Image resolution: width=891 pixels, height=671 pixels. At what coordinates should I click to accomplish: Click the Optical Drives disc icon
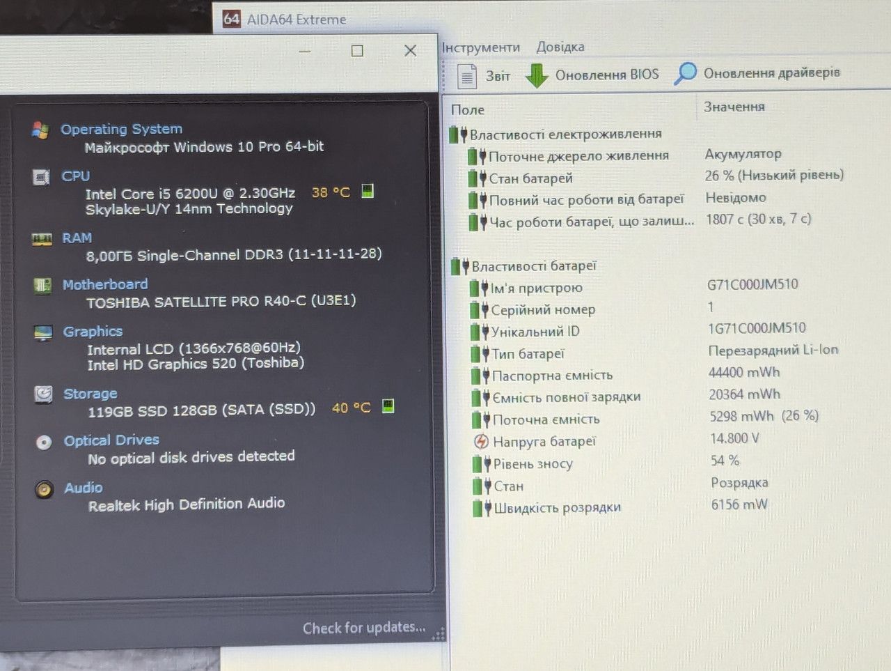(x=44, y=442)
